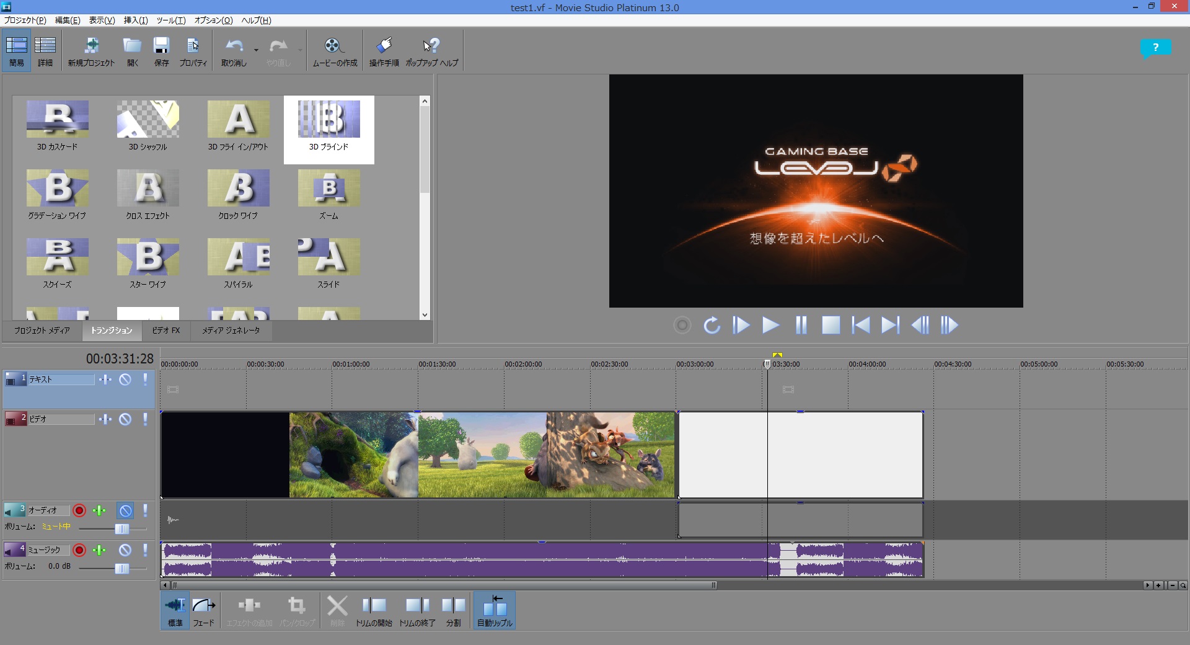The height and width of the screenshot is (645, 1190).
Task: Select the 3D ブラインド transition
Action: [x=328, y=129]
